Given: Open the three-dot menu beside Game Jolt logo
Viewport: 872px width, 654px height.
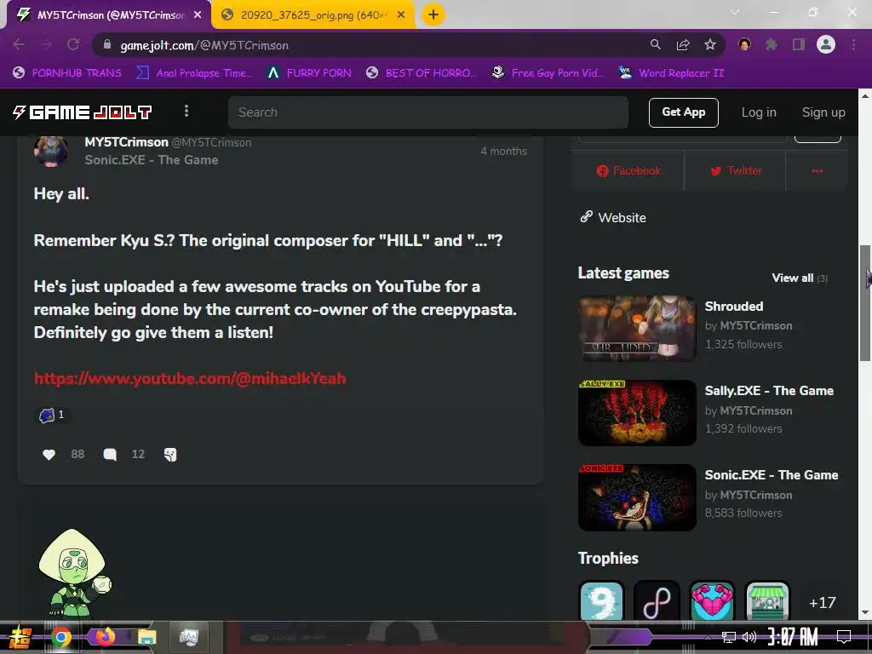Looking at the screenshot, I should [x=186, y=112].
